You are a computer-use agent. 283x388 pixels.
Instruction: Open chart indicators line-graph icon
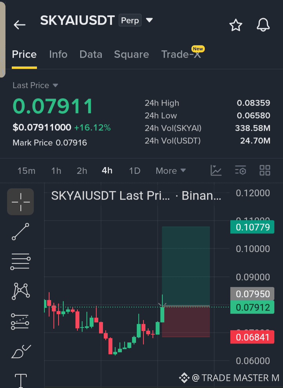pos(216,171)
